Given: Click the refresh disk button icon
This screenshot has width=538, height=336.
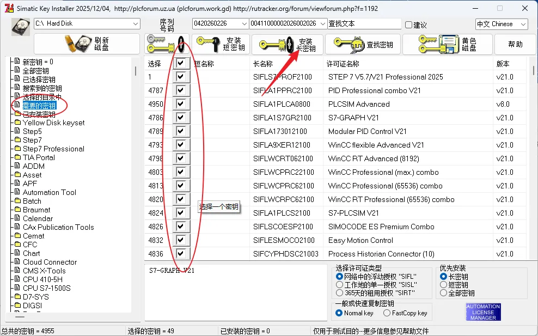Looking at the screenshot, I should (x=87, y=44).
